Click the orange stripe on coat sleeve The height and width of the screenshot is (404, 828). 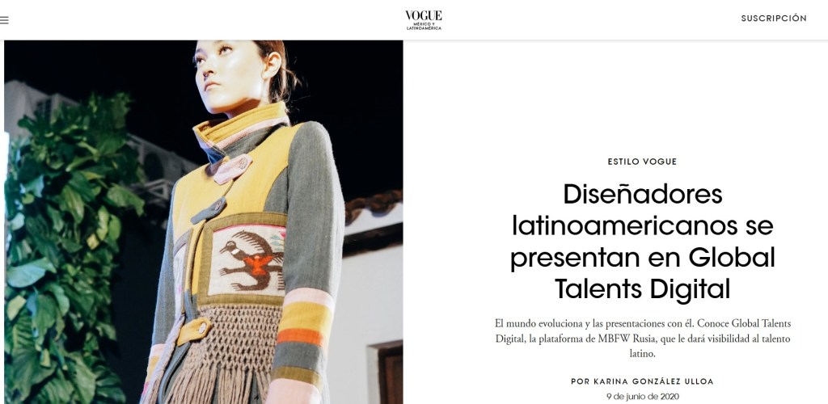(300, 337)
